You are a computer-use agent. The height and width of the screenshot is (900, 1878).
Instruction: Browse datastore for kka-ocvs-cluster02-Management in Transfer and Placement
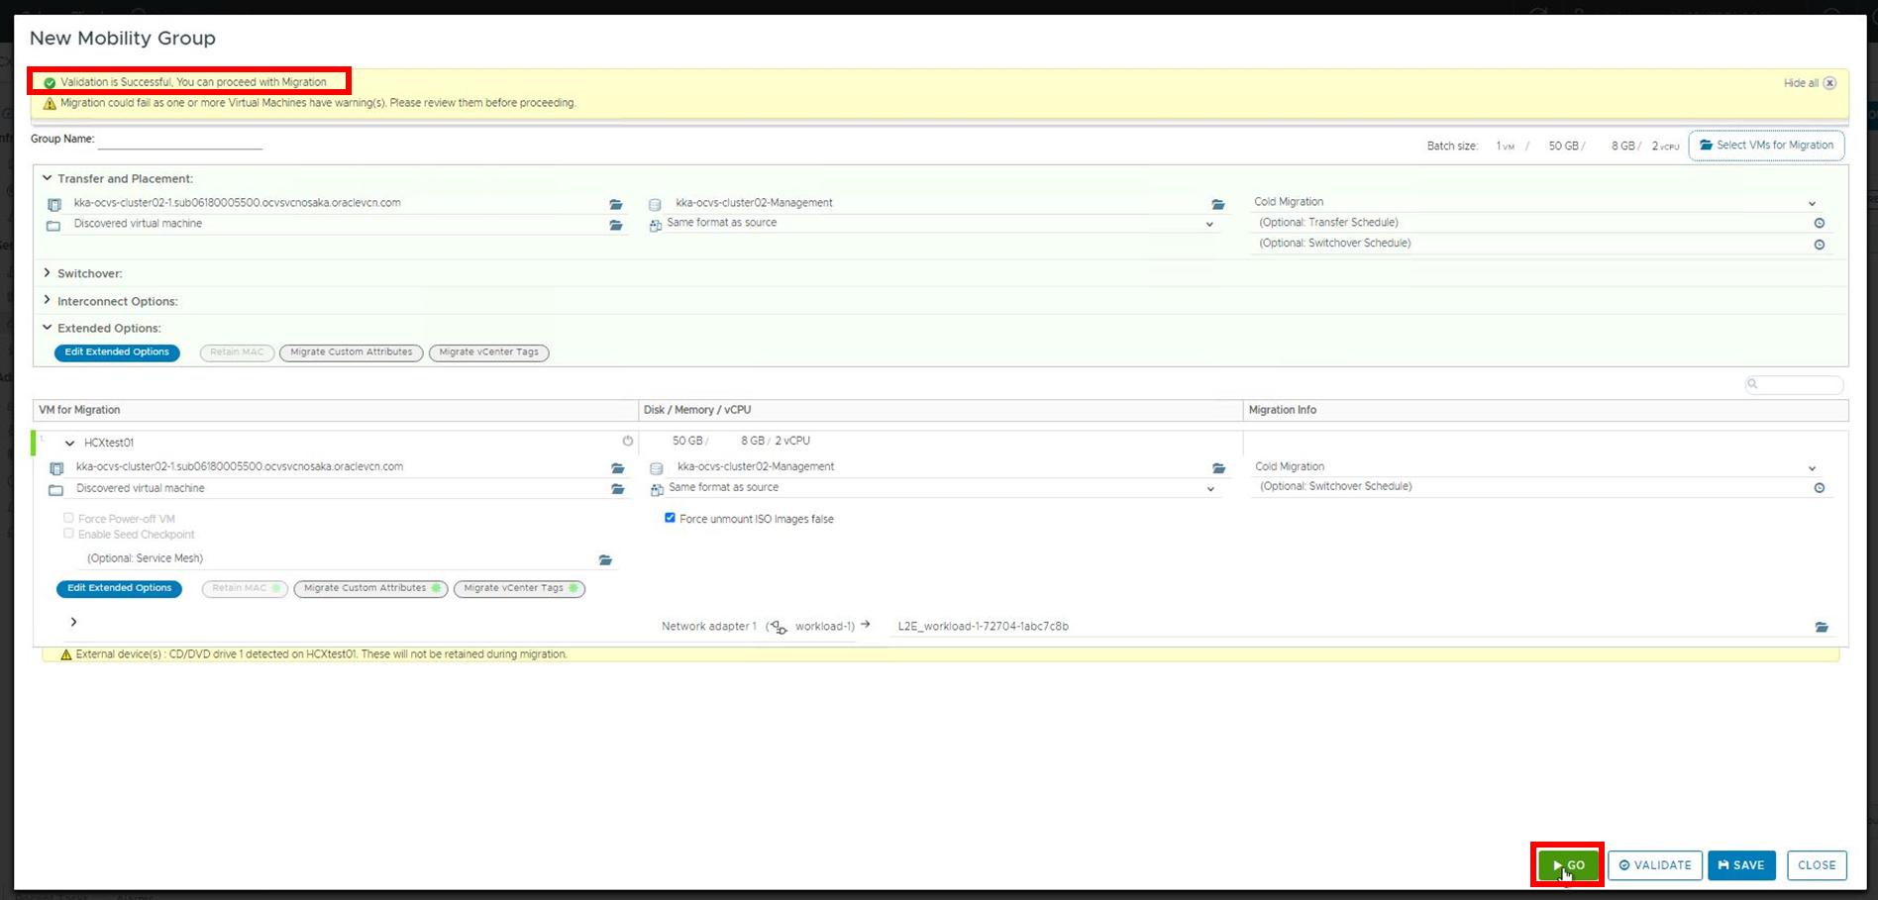[1218, 204]
